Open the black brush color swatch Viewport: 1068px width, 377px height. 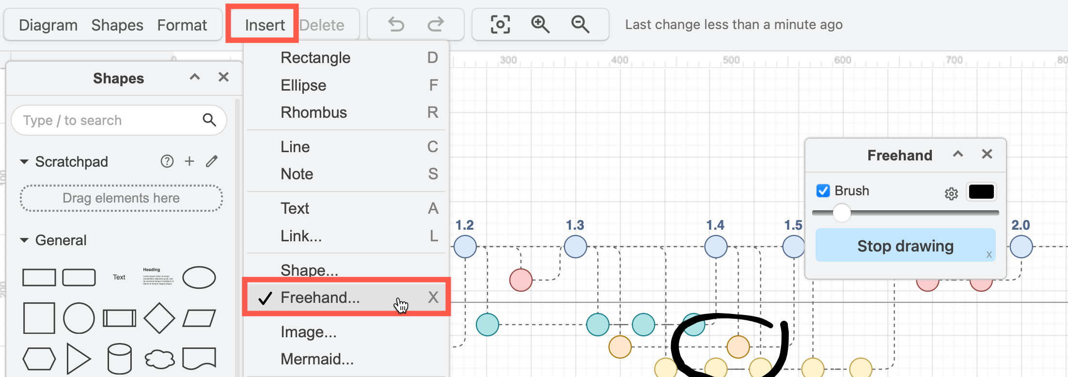point(981,192)
